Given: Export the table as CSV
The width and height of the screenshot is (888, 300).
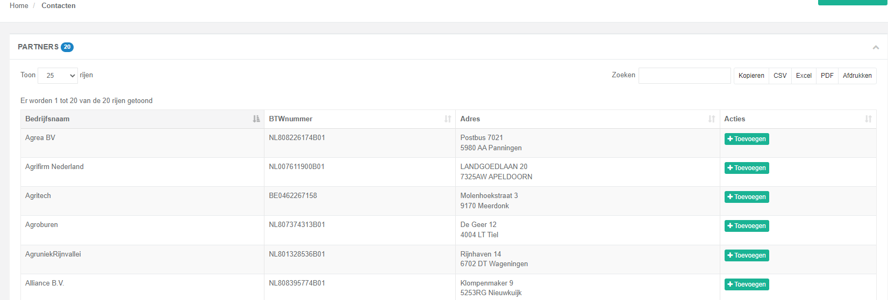Looking at the screenshot, I should click(780, 76).
